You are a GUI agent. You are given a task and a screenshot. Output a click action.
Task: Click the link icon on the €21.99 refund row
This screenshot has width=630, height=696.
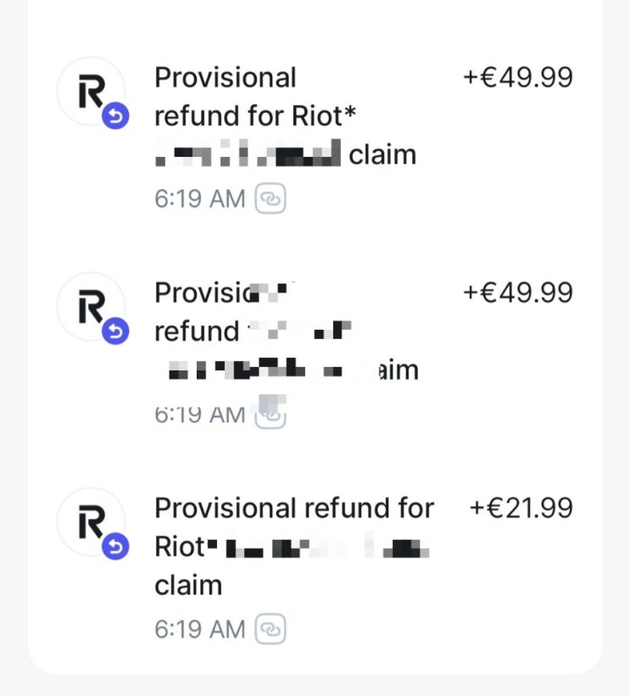(270, 630)
